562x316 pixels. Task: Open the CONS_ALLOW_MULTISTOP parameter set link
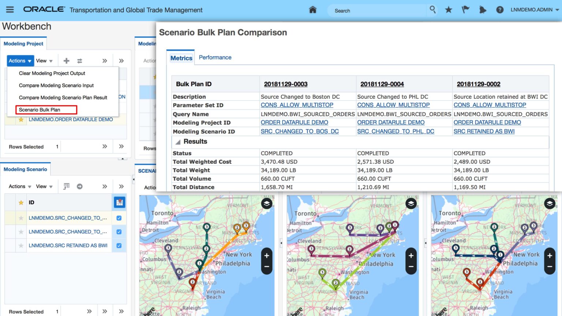click(297, 105)
